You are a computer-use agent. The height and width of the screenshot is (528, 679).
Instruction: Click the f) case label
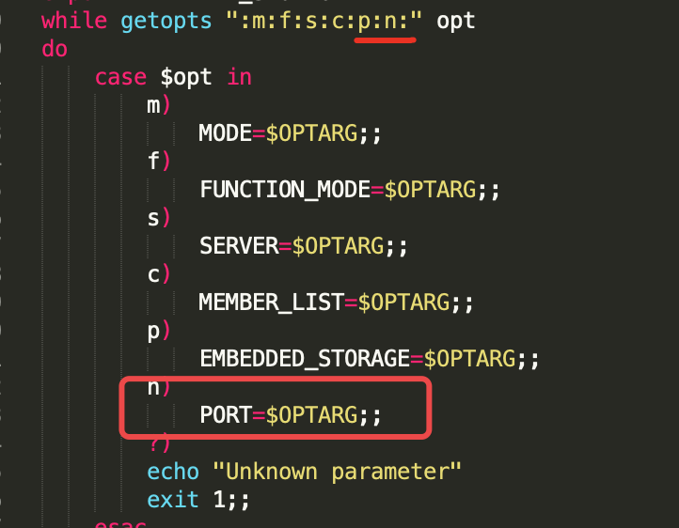point(159,161)
